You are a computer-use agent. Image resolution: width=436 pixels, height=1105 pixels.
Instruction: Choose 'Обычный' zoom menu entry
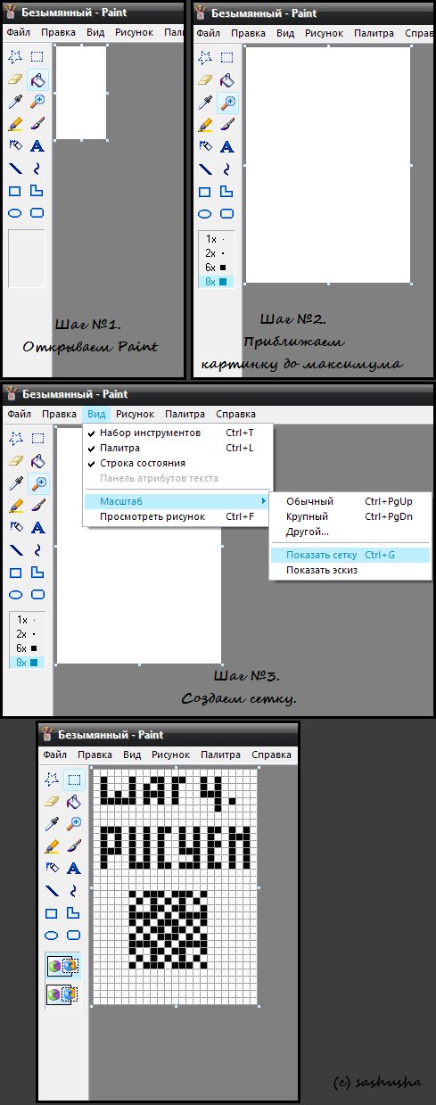[x=350, y=501]
